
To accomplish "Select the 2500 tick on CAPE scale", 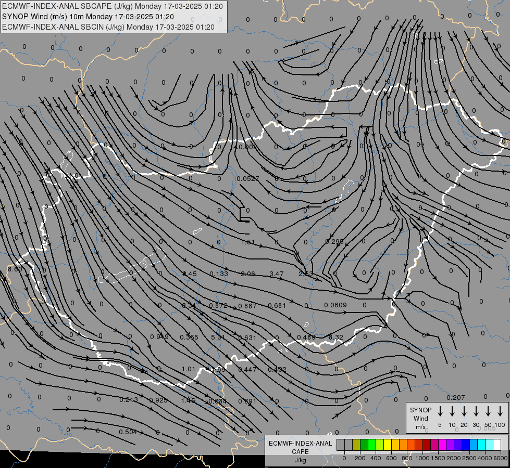I will (x=469, y=458).
